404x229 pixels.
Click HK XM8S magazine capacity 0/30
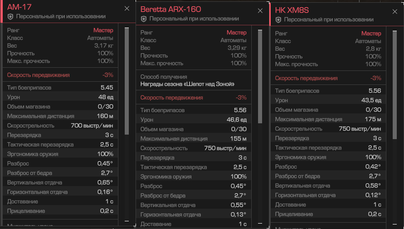tap(373, 110)
